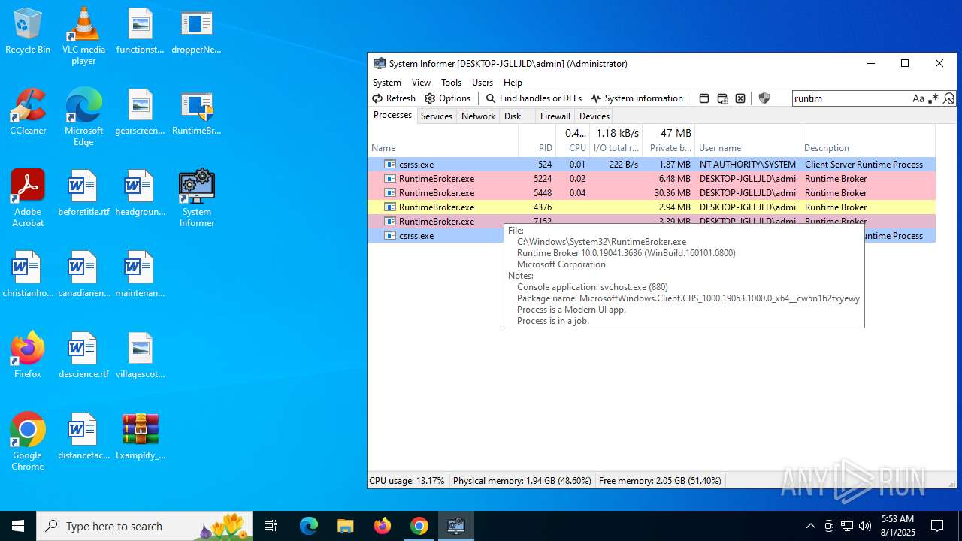Open the Windows Start menu
The height and width of the screenshot is (541, 962).
18,526
